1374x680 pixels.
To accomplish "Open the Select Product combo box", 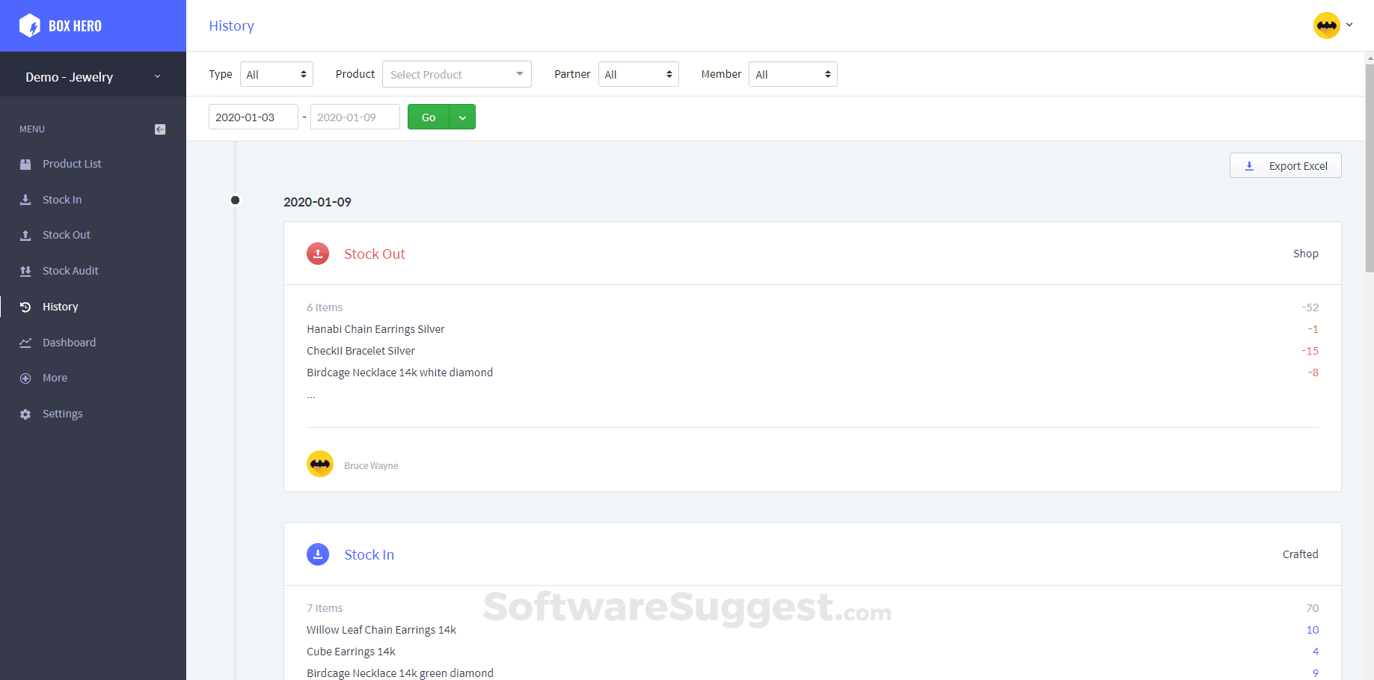I will (x=457, y=74).
